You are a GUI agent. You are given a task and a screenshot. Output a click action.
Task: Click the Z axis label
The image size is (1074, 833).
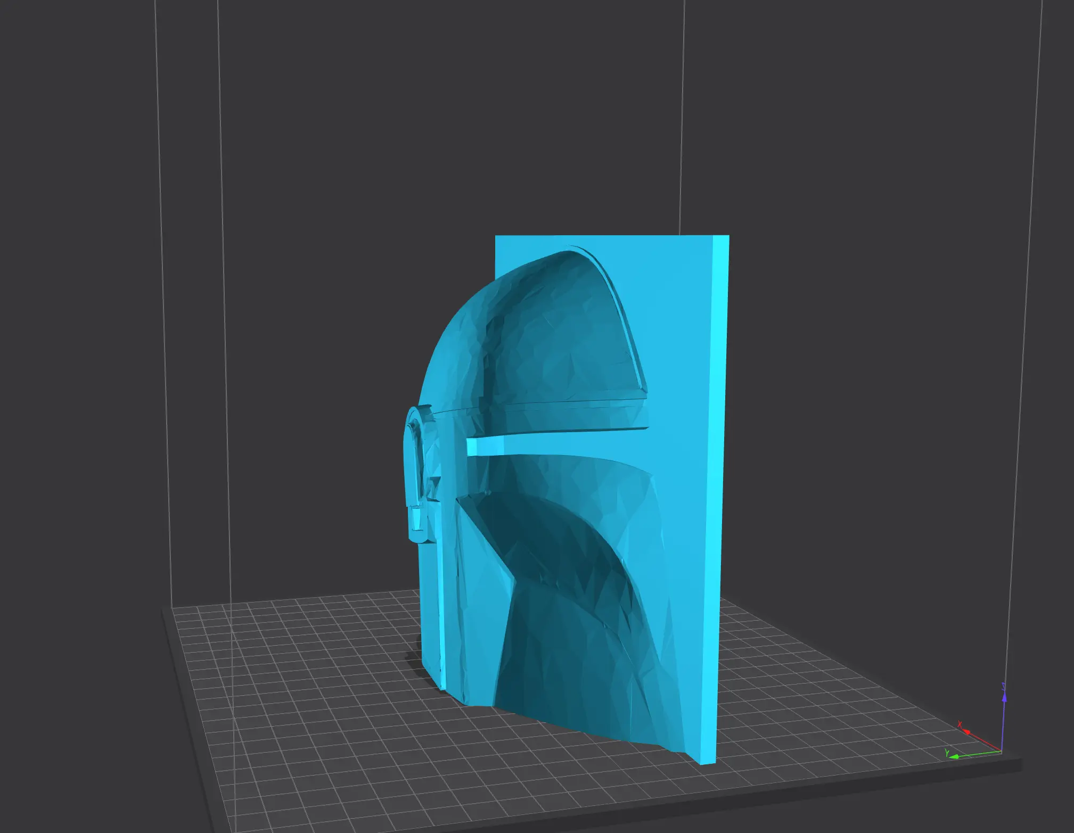point(1003,686)
